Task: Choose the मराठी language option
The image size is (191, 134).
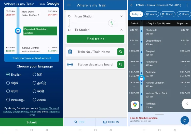Action: 34,91
